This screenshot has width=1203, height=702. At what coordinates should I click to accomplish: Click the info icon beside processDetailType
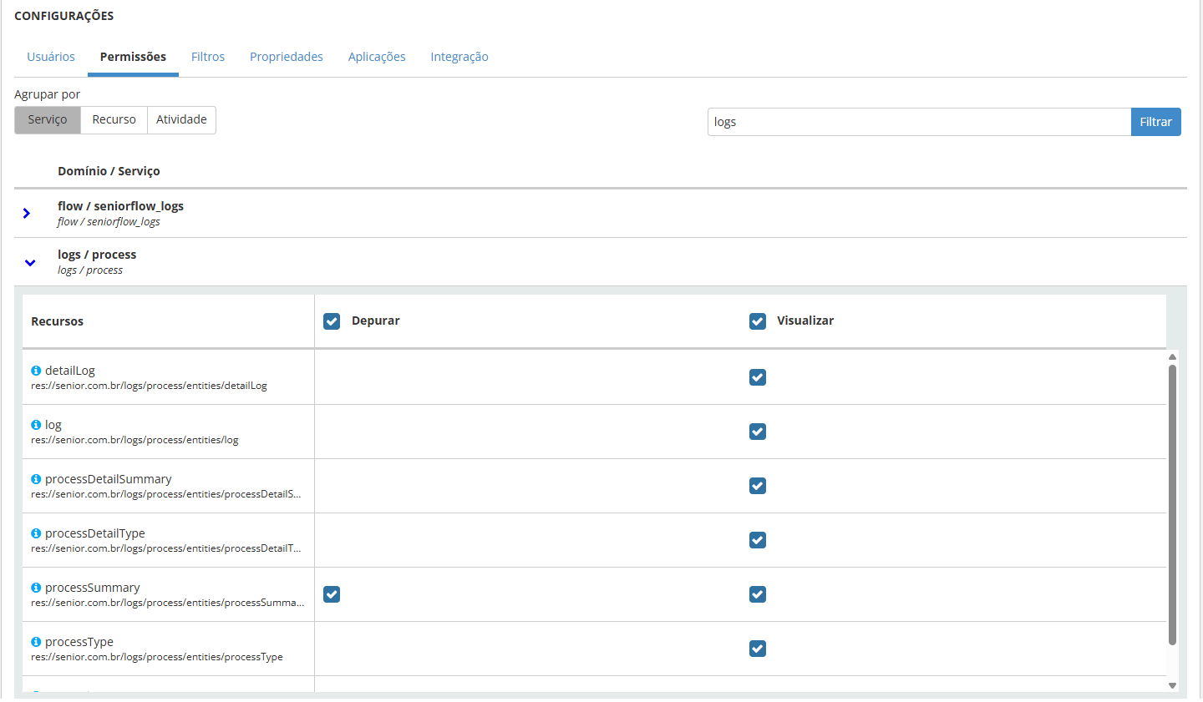36,533
